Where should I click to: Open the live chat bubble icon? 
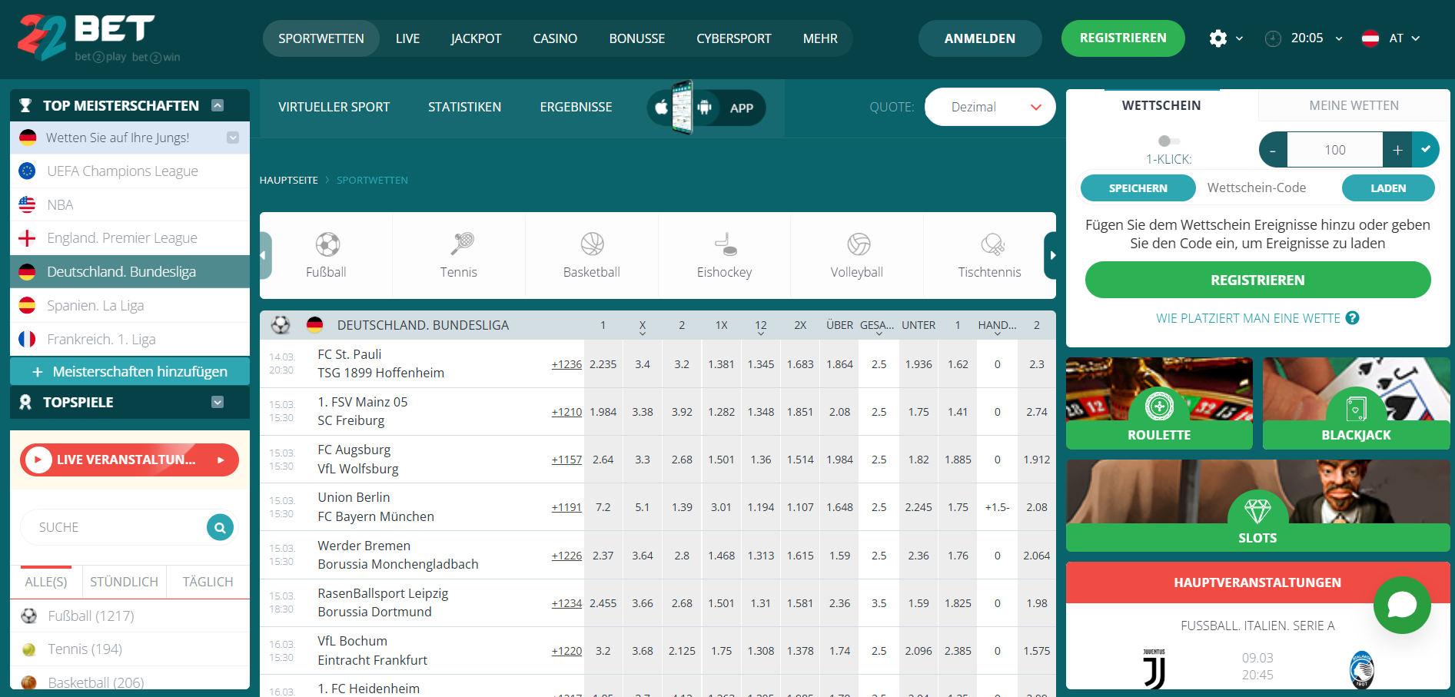[x=1402, y=605]
